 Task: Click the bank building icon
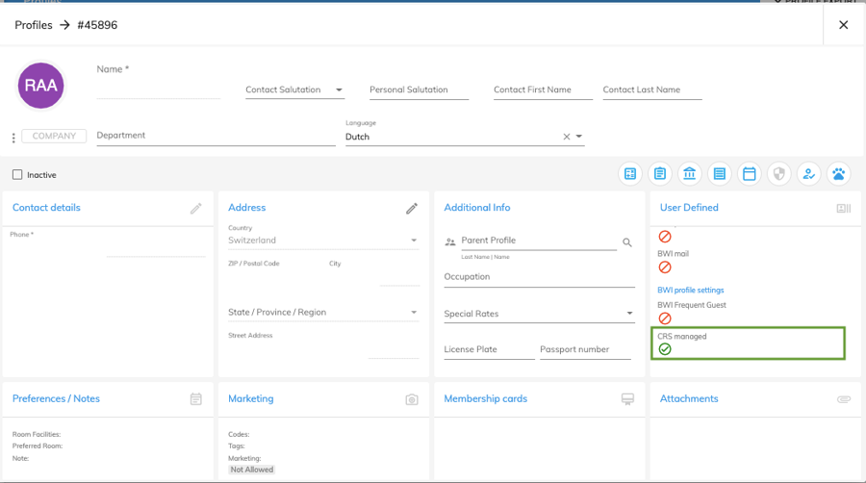coord(690,174)
